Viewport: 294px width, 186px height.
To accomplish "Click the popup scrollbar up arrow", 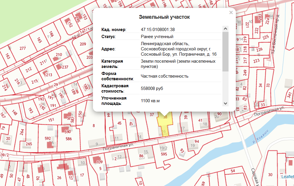I will 225,29.
